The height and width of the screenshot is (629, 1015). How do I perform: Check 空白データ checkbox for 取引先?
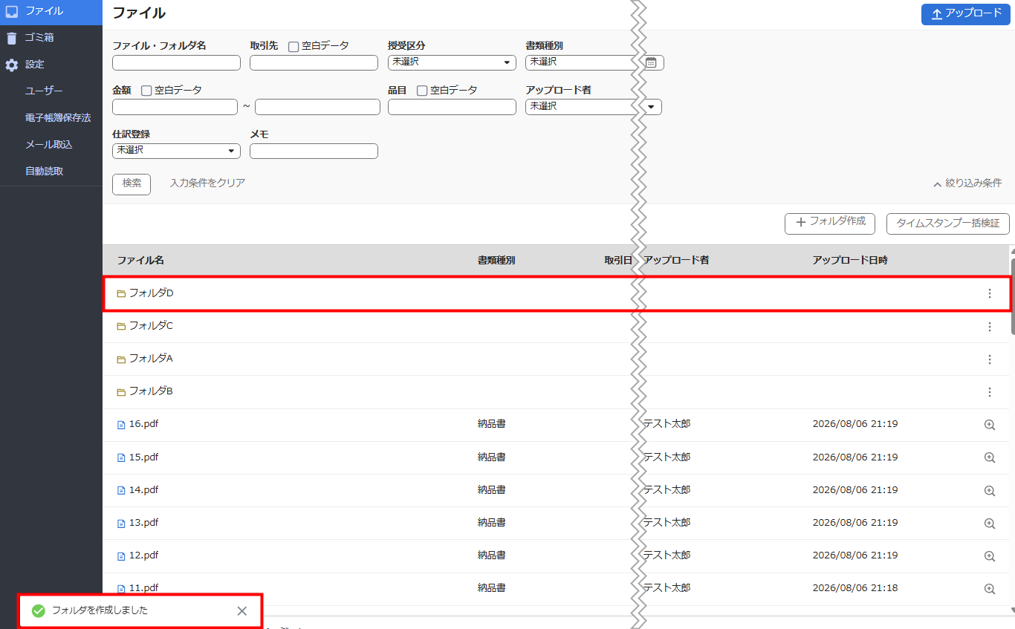[294, 47]
